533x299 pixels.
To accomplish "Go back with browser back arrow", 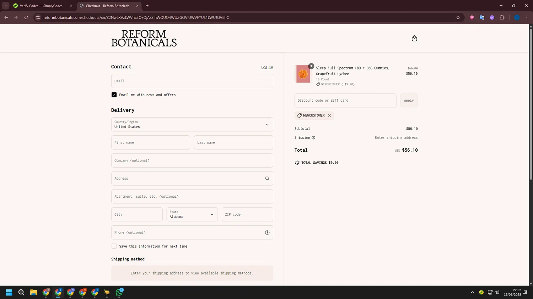I will click(x=6, y=17).
